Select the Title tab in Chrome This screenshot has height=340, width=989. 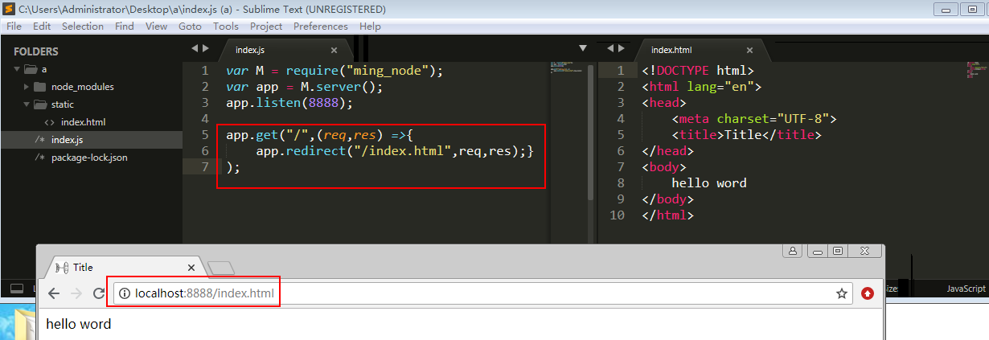125,268
